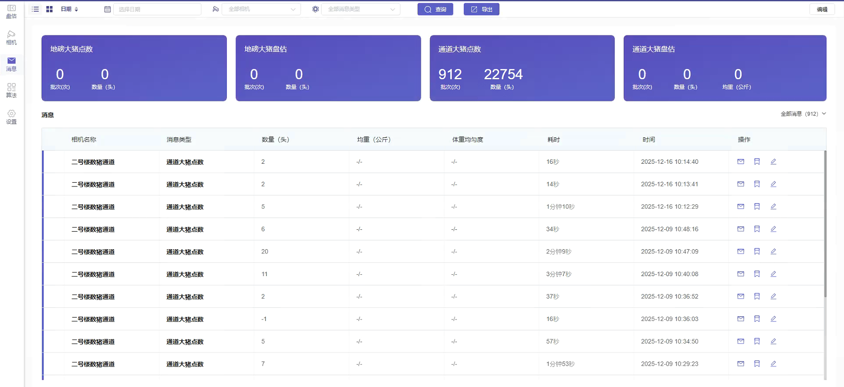Toggle 日期 sort order
The height and width of the screenshot is (387, 844).
[69, 9]
